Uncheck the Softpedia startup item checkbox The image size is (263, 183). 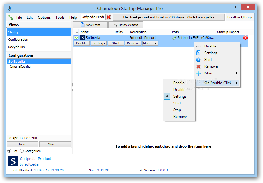[76, 38]
